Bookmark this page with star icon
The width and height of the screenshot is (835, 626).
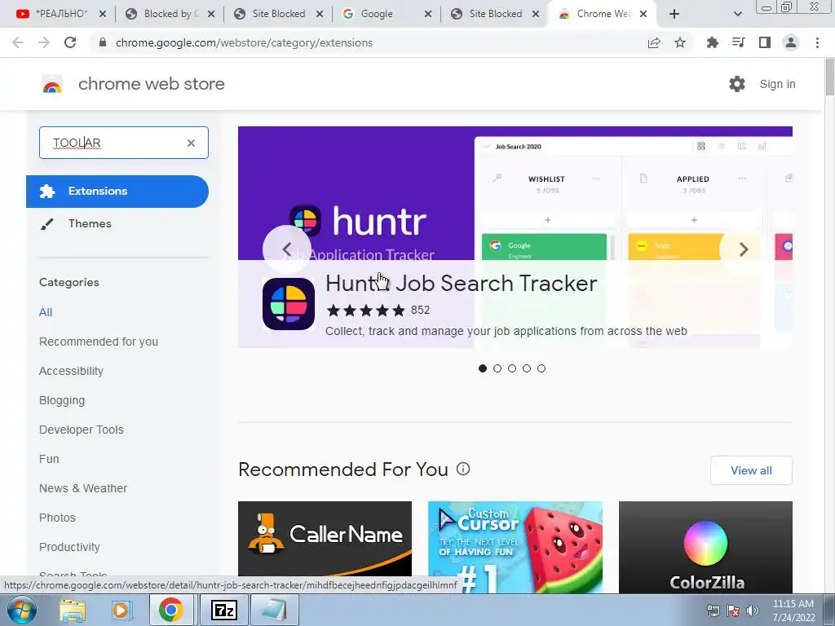680,42
